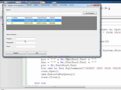The image size is (121, 90).
Task: Click the Listo status bar text
Action: click(3, 89)
